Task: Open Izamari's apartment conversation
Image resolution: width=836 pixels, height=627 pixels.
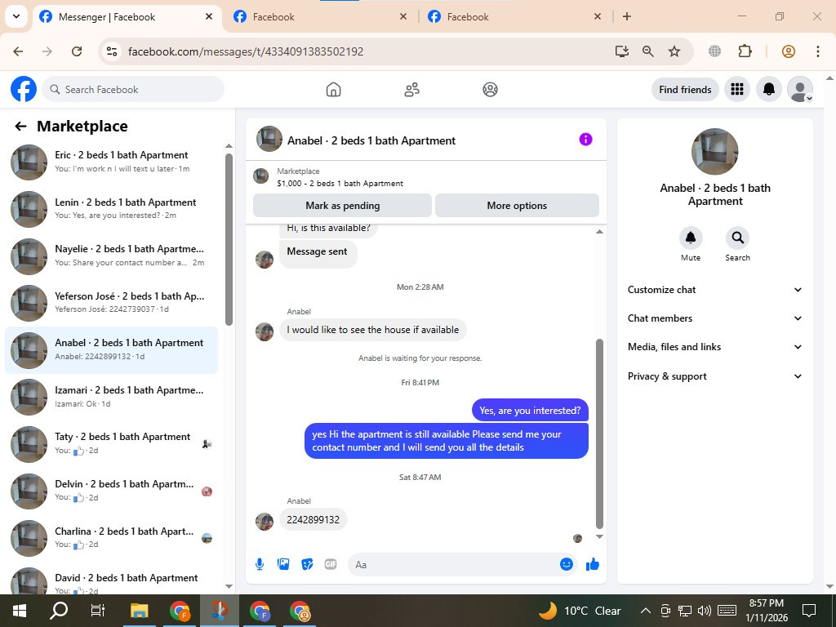Action: [x=111, y=397]
